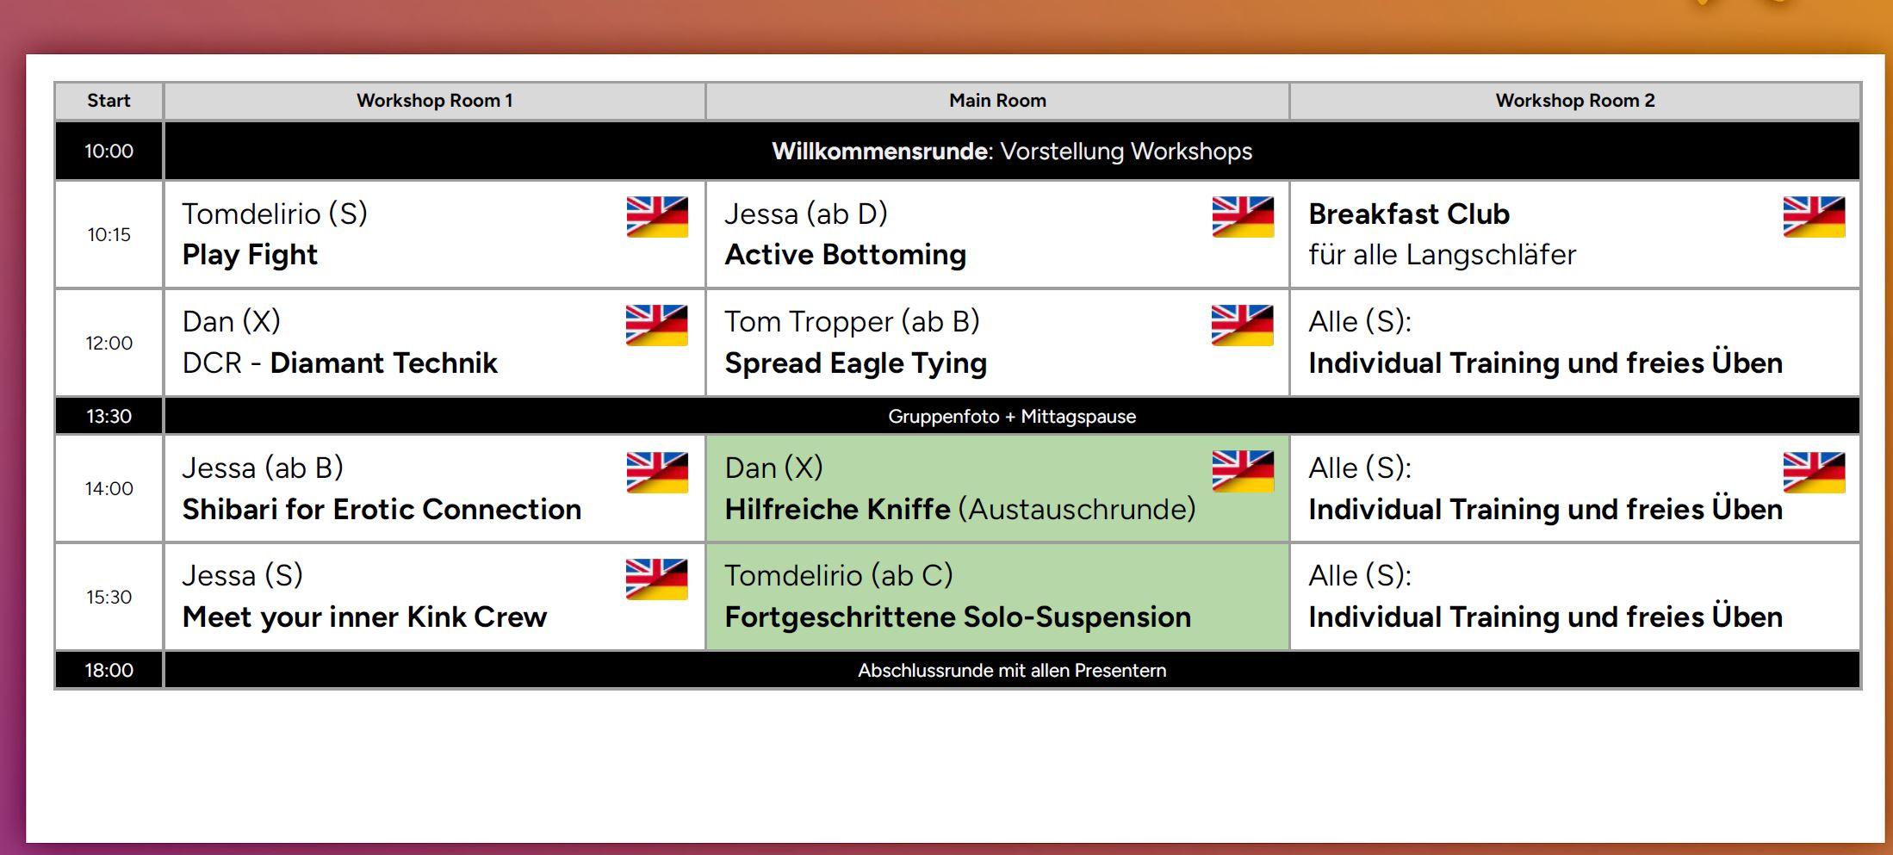The width and height of the screenshot is (1893, 855).
Task: Click the Start column header
Action: tap(109, 101)
